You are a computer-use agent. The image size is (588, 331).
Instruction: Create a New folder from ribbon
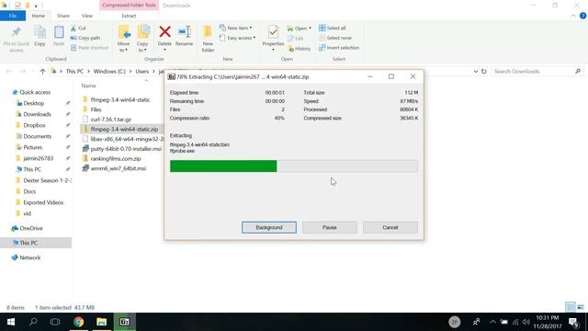click(x=208, y=39)
